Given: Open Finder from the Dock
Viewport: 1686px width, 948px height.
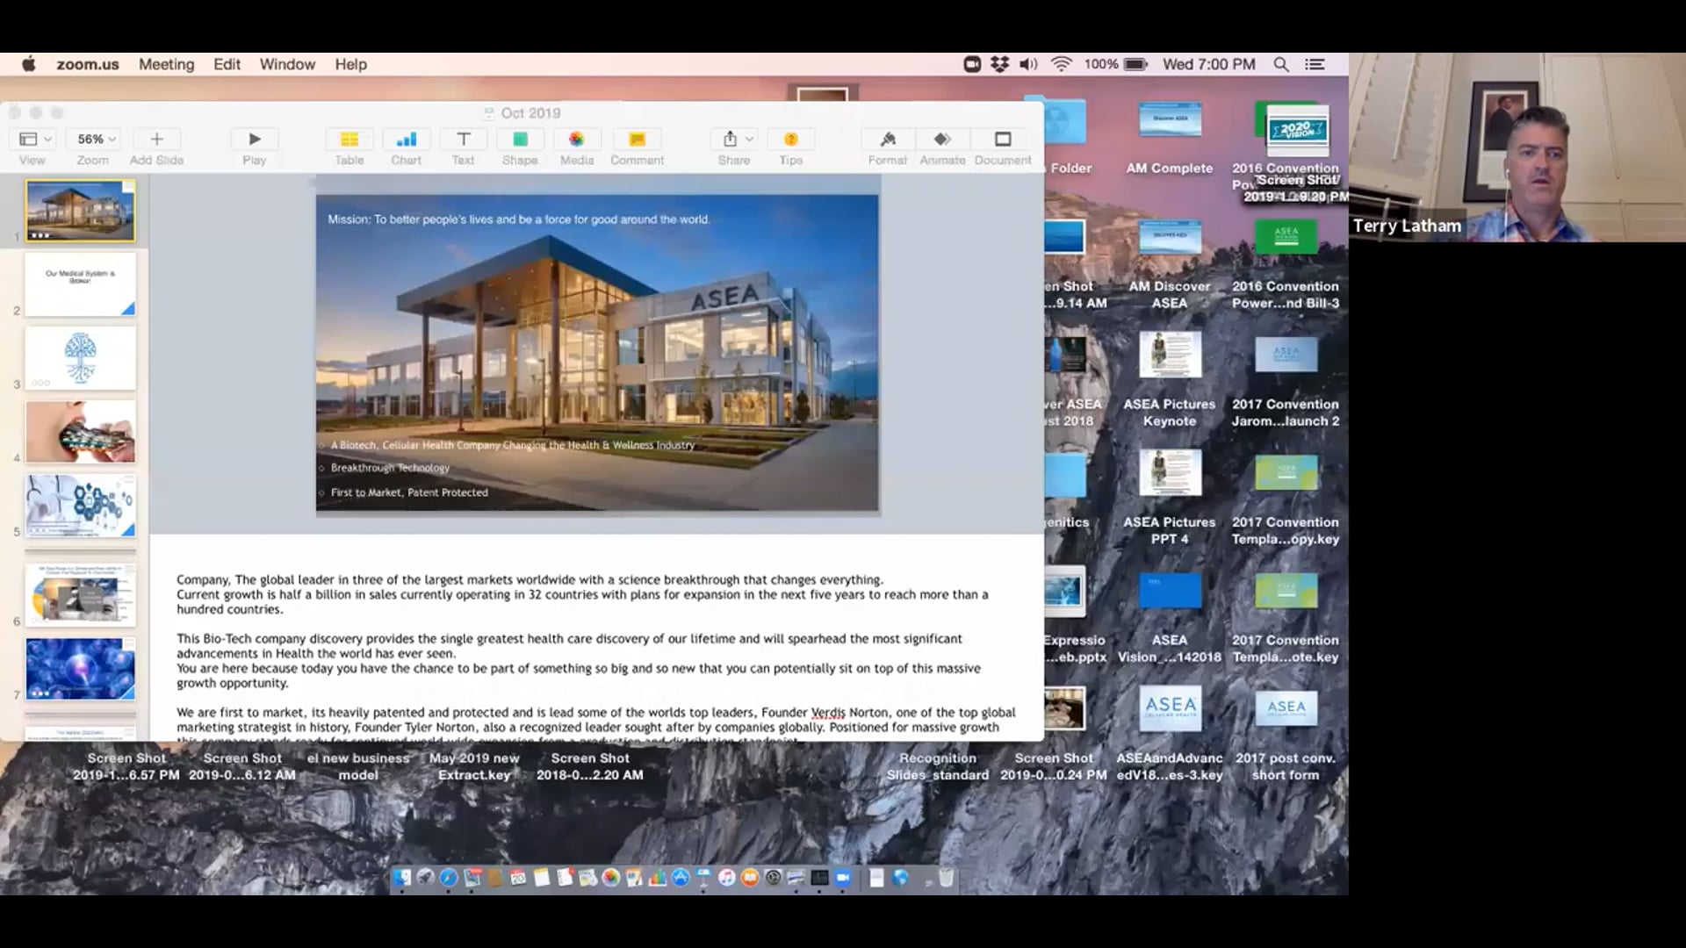Looking at the screenshot, I should 402,878.
